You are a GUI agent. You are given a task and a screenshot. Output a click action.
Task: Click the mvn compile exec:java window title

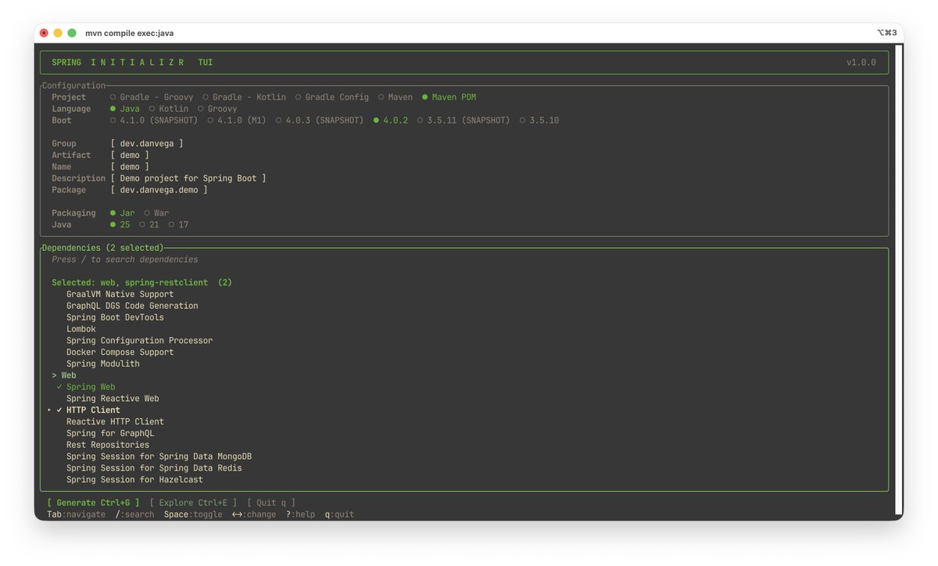pyautogui.click(x=130, y=33)
